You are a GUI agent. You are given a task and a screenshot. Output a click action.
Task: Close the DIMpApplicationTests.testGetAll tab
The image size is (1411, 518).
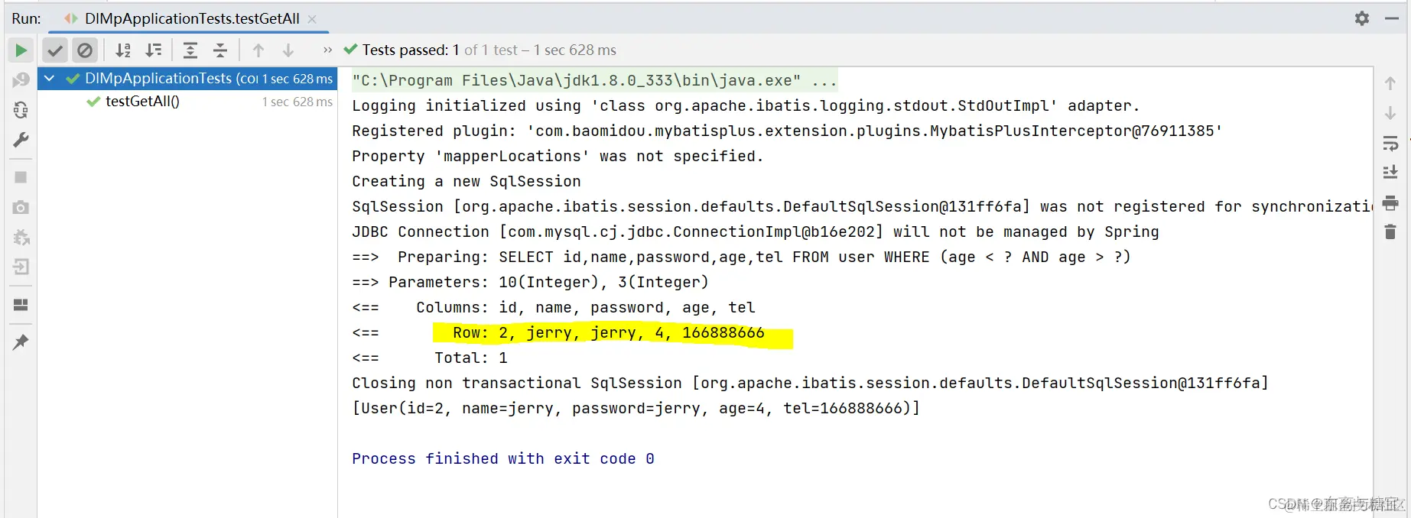312,19
